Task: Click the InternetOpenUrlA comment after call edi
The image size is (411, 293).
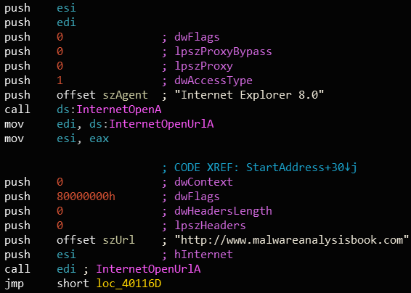Action: (148, 269)
